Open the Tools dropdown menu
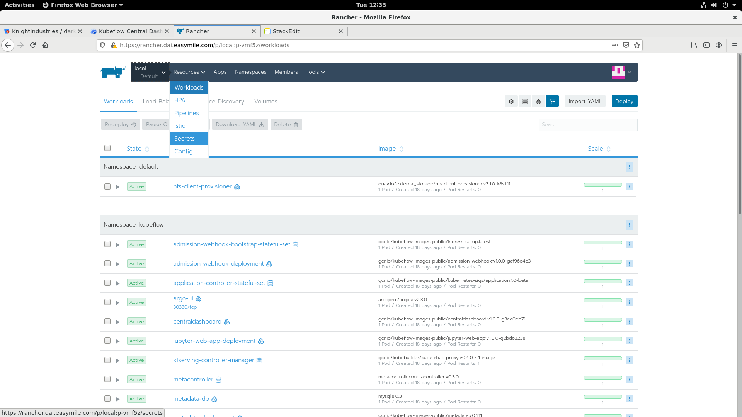Viewport: 742px width, 417px height. point(315,72)
